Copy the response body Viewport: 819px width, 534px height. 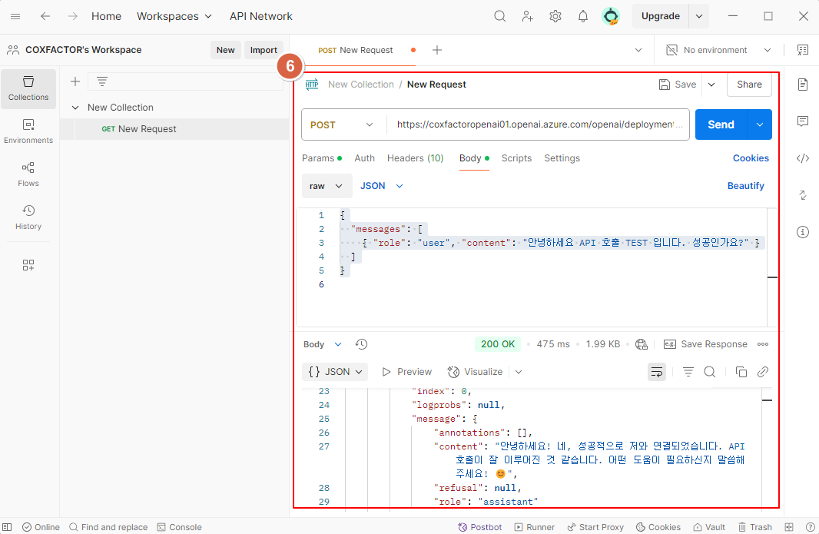[741, 372]
